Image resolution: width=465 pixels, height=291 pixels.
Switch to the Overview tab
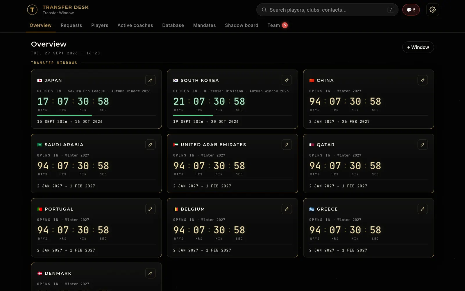pos(41,25)
